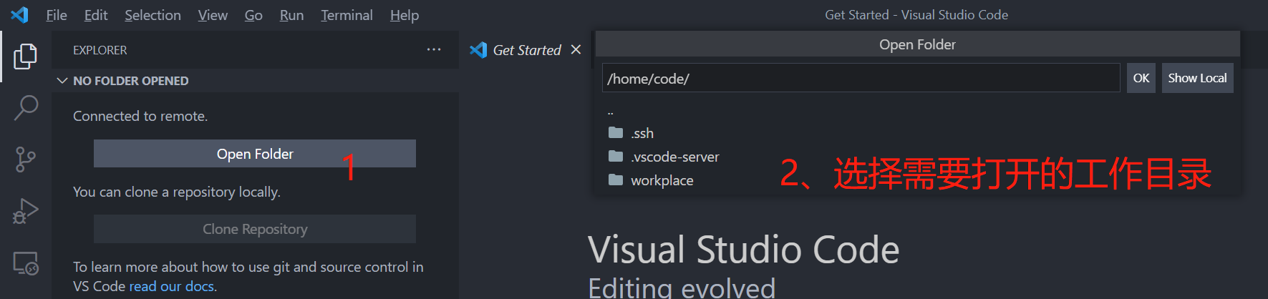Screen dimensions: 1268x299
Task: Open the Terminal menu
Action: click(347, 15)
